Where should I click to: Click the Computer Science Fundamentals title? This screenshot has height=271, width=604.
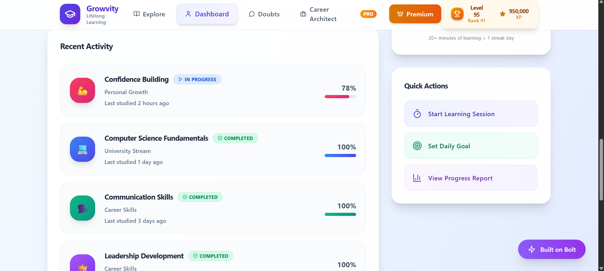coord(156,138)
